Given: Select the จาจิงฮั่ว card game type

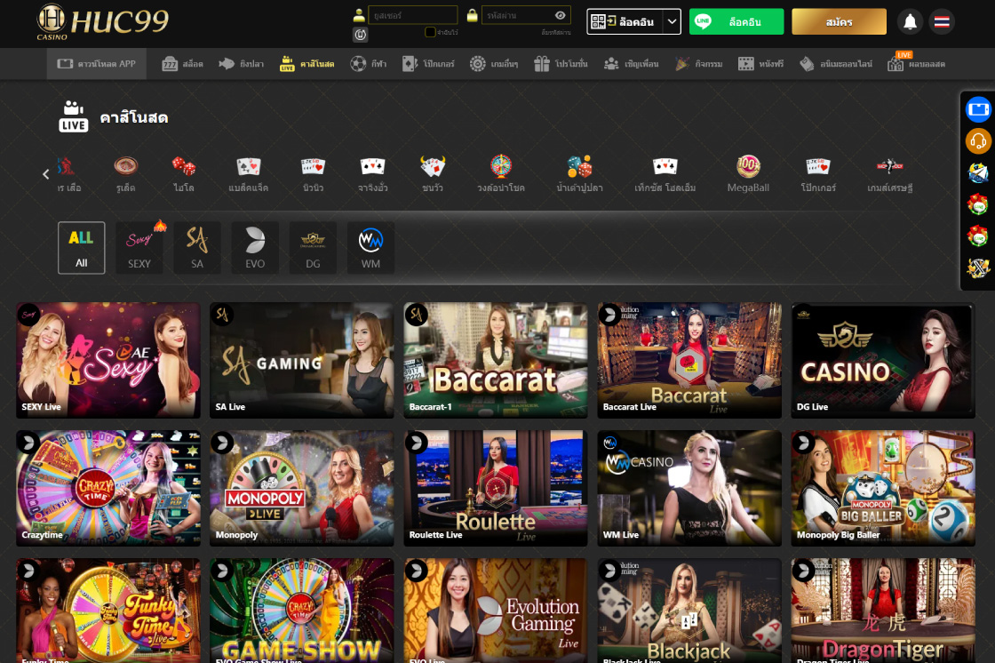Looking at the screenshot, I should pos(372,174).
